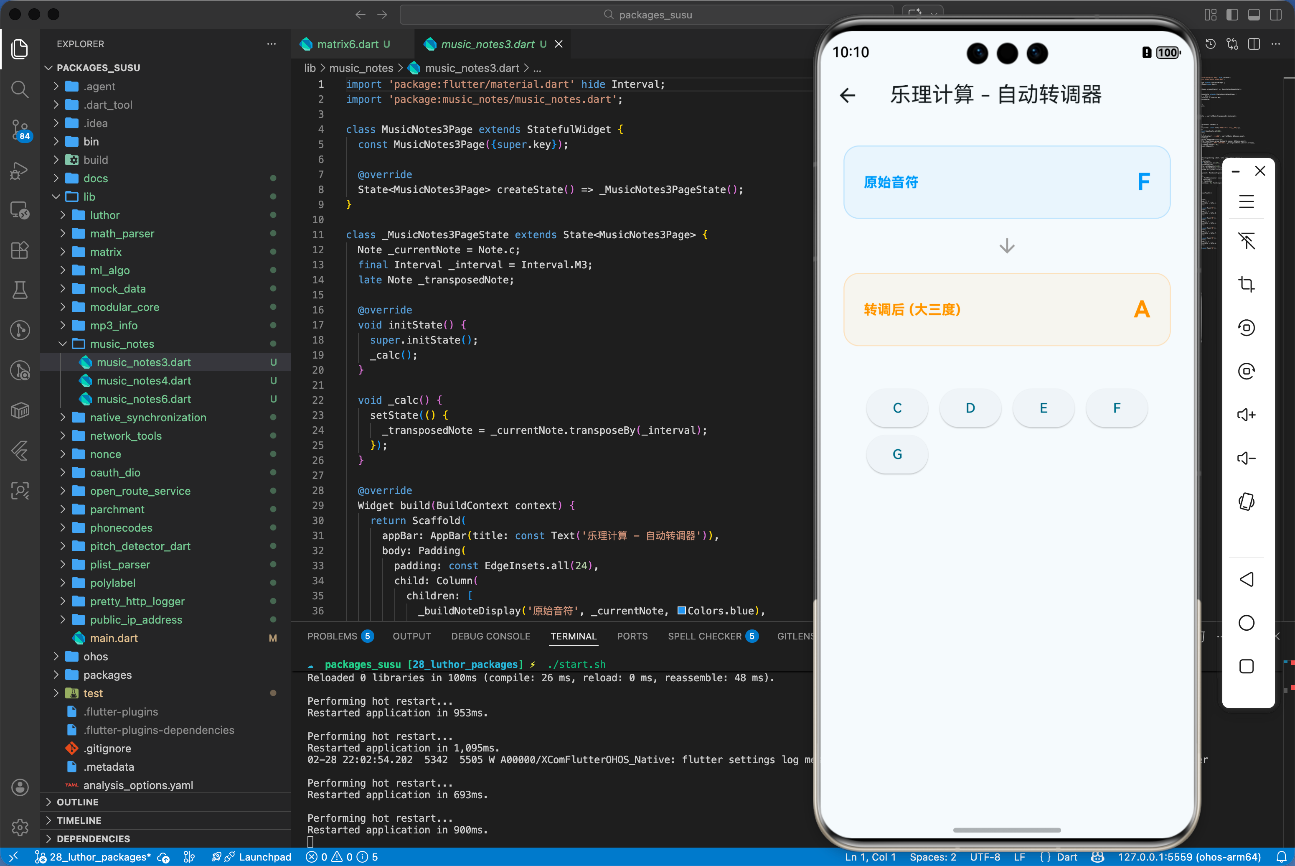Switch to the DEBUG CONSOLE tab

pos(490,636)
